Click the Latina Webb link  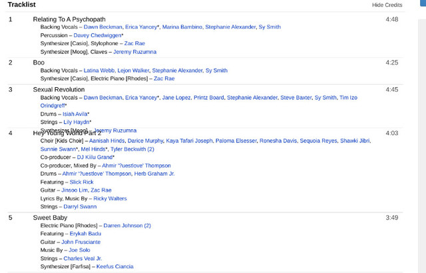(x=99, y=70)
